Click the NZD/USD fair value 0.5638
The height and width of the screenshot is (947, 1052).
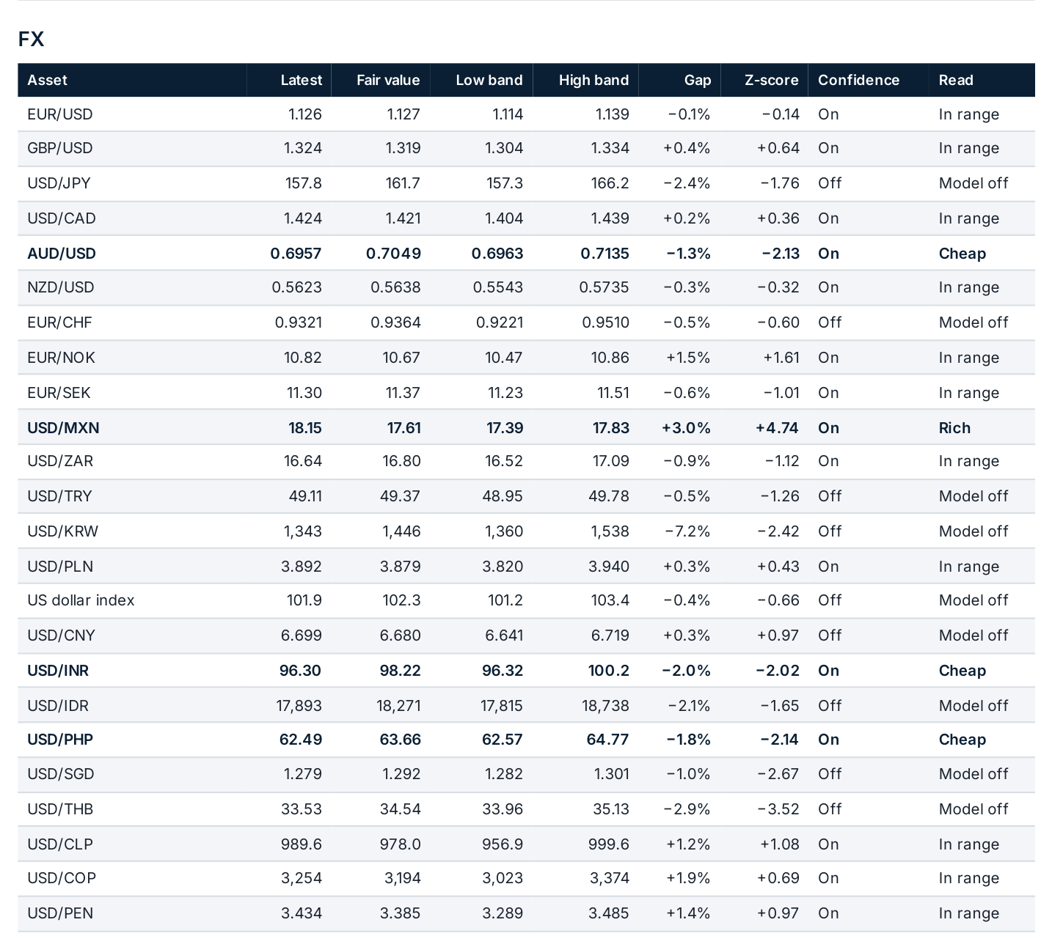(x=395, y=287)
